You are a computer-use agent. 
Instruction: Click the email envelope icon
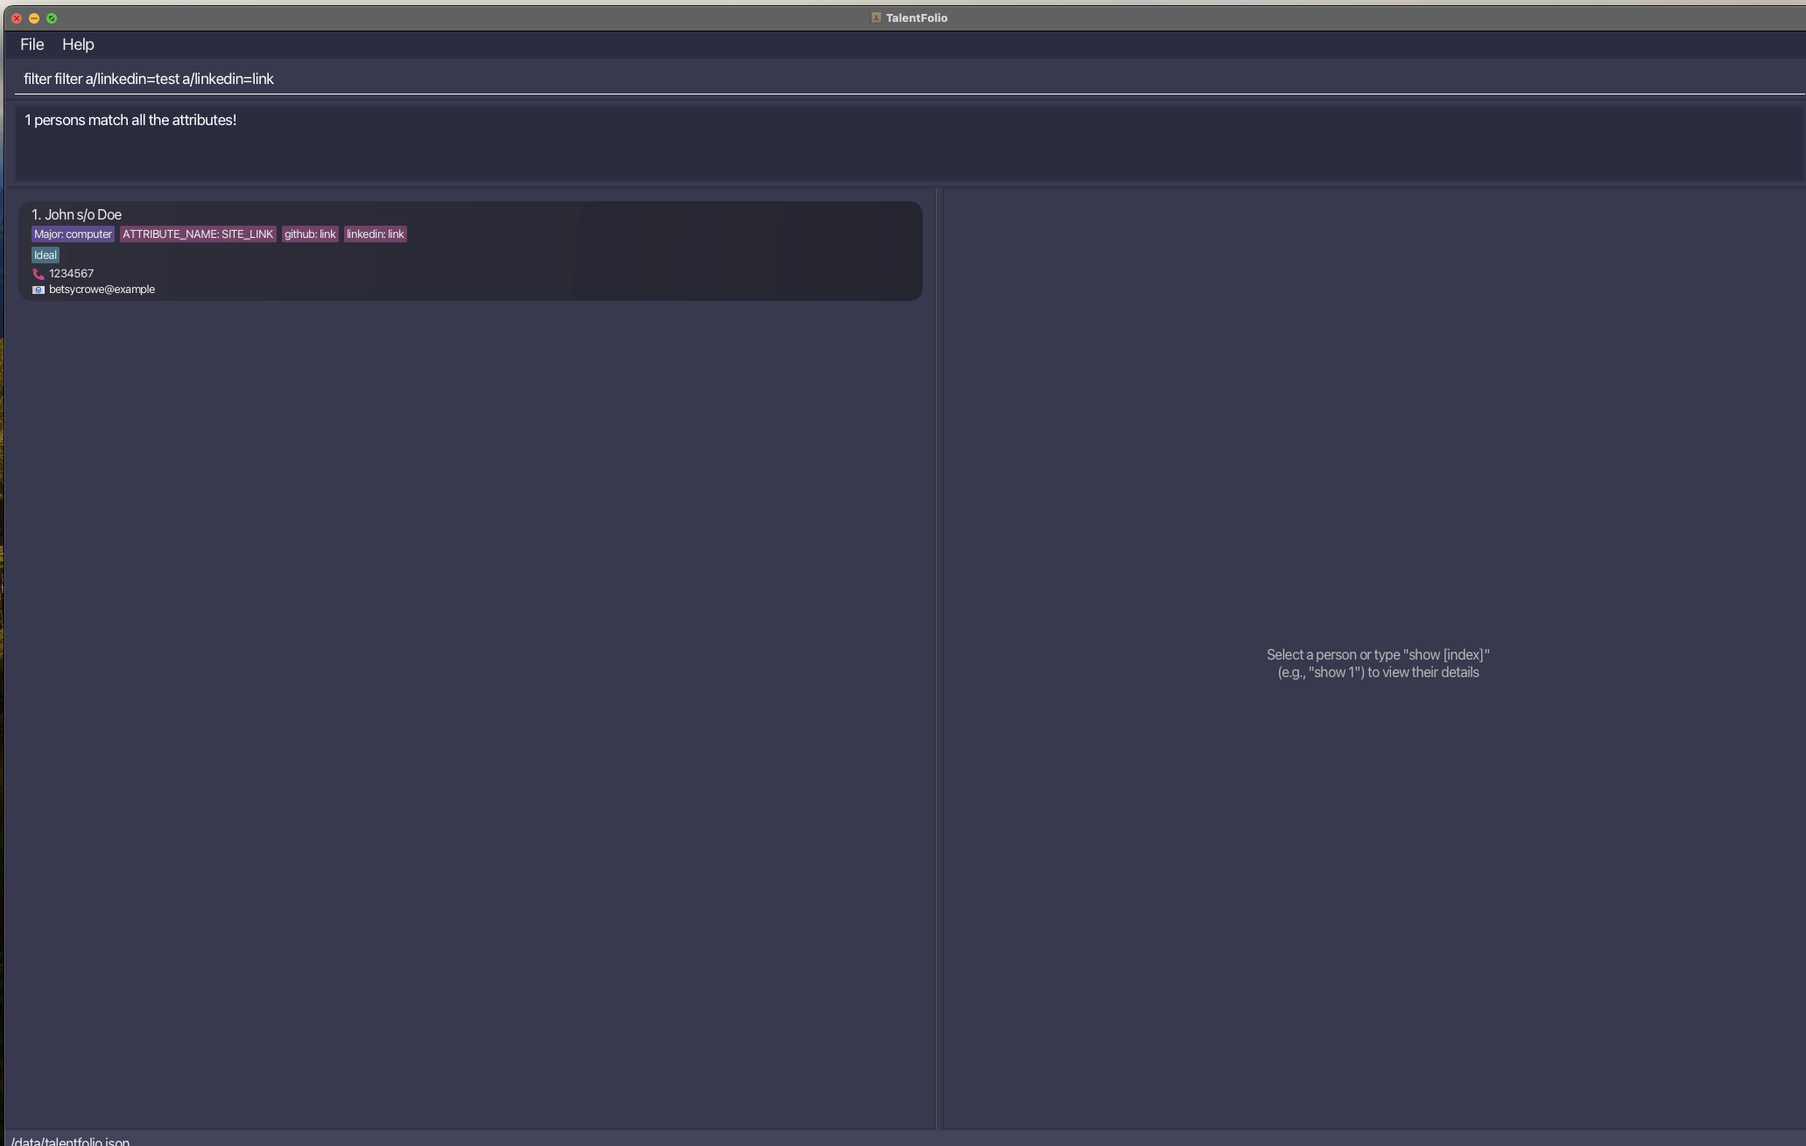[39, 290]
